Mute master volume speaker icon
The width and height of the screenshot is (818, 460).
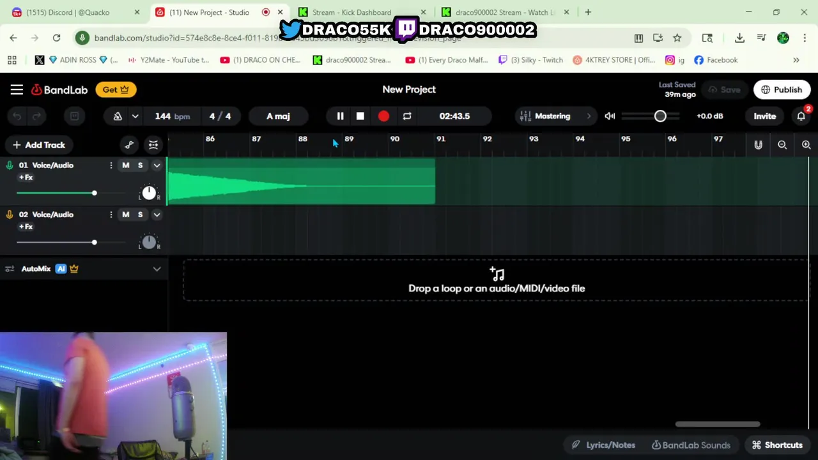click(610, 116)
